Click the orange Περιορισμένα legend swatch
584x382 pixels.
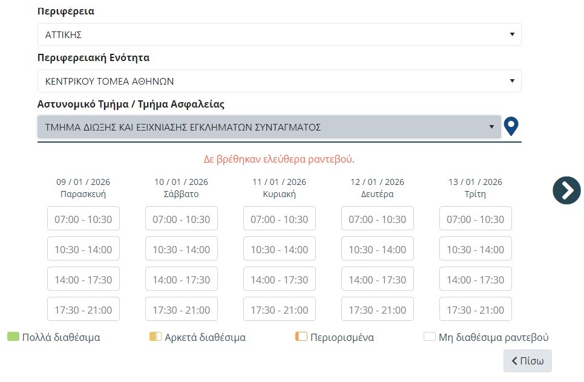[301, 337]
